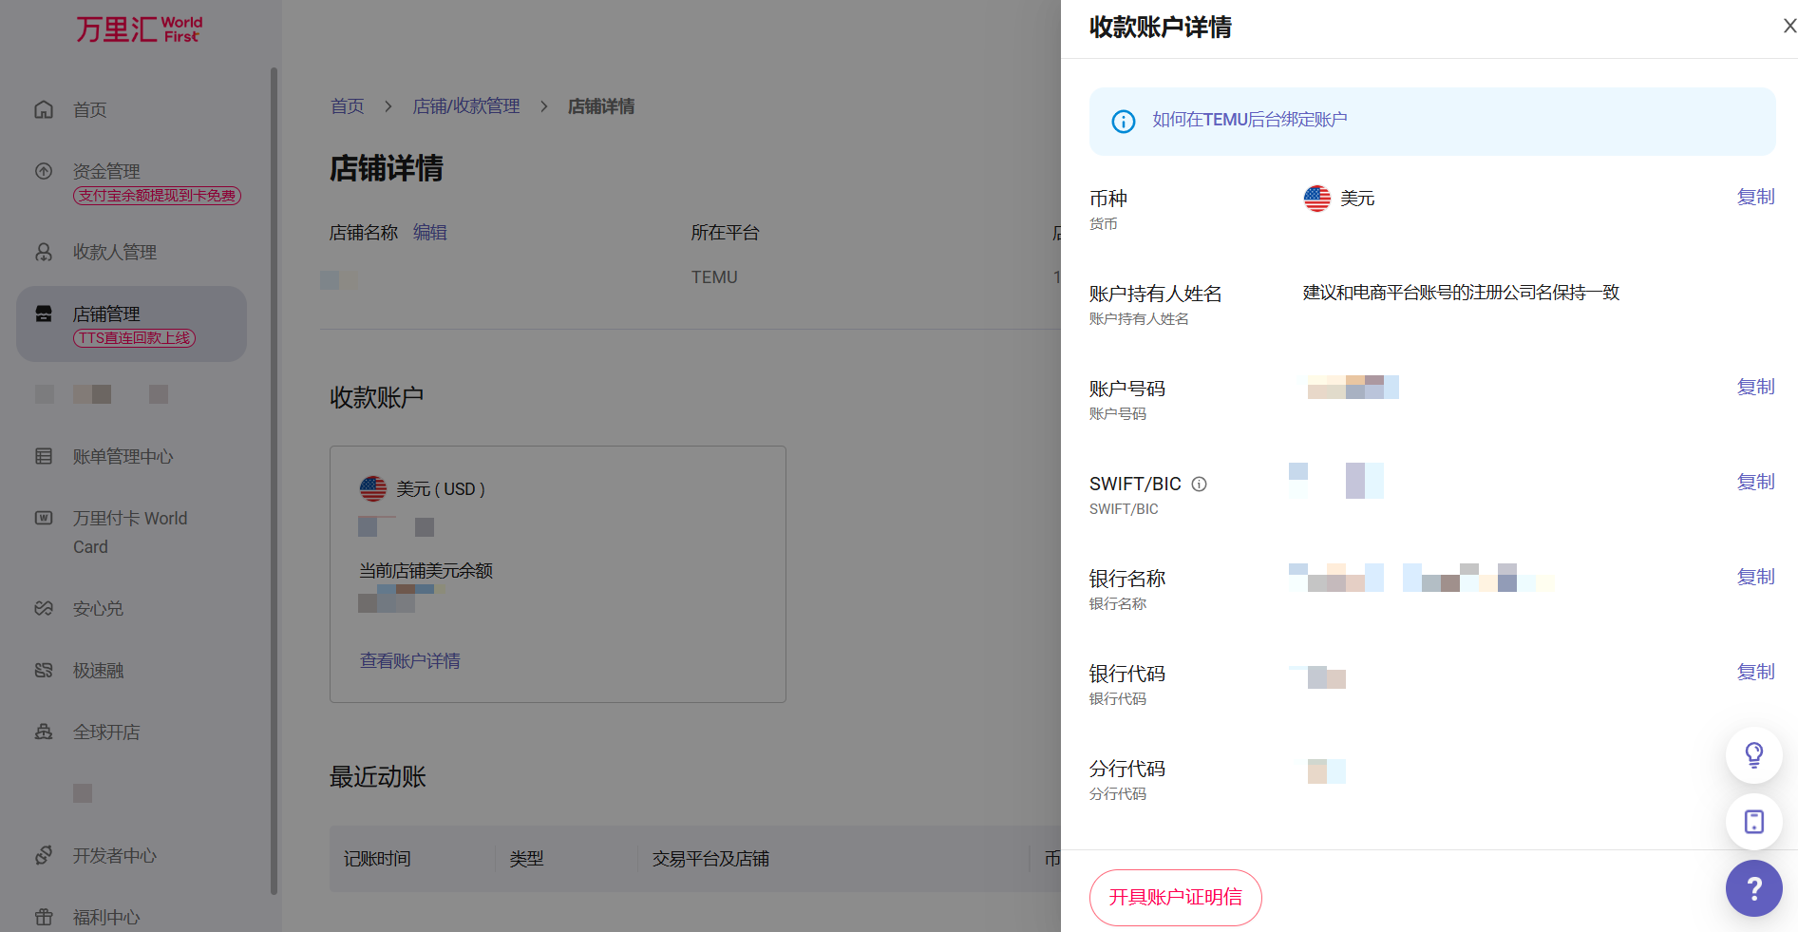Click 首页 breadcrumb link
Screen dimensions: 1798x932
[x=347, y=106]
